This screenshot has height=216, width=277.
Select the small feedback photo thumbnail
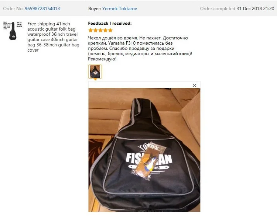tap(95, 72)
